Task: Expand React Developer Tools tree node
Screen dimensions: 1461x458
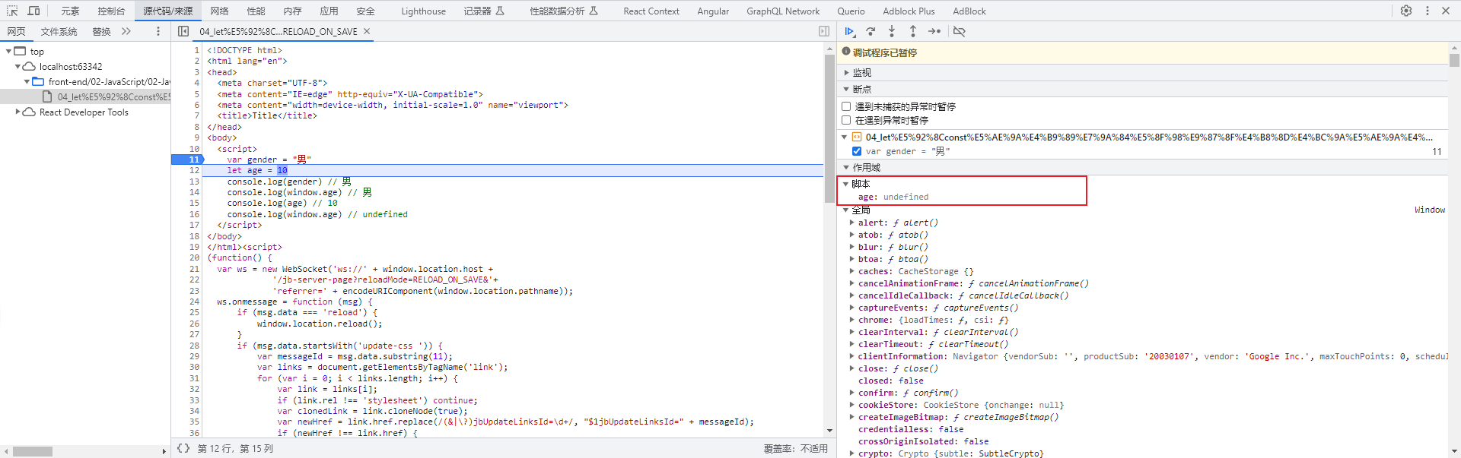Action: [x=18, y=112]
